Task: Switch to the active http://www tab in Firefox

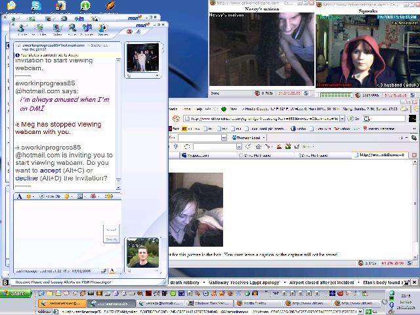Action: [379, 155]
